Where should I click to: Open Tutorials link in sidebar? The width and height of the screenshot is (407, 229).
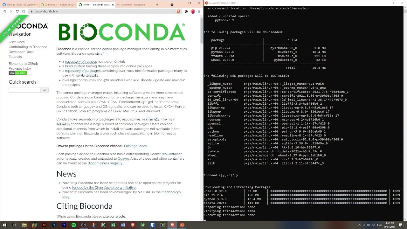pyautogui.click(x=15, y=57)
